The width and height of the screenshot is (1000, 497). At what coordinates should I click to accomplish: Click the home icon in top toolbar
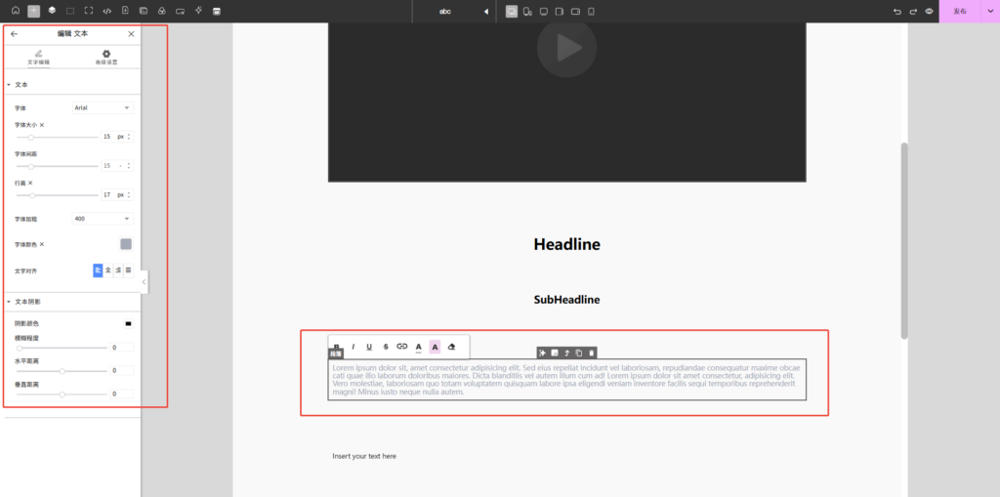click(x=15, y=11)
